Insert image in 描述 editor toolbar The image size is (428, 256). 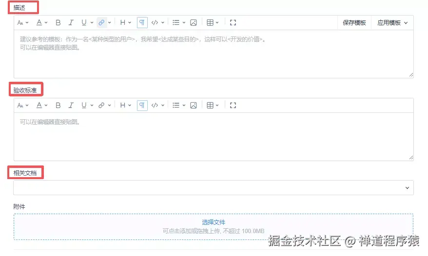point(194,22)
